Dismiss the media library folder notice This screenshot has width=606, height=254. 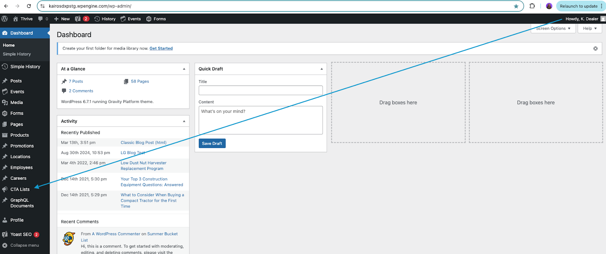click(x=595, y=48)
